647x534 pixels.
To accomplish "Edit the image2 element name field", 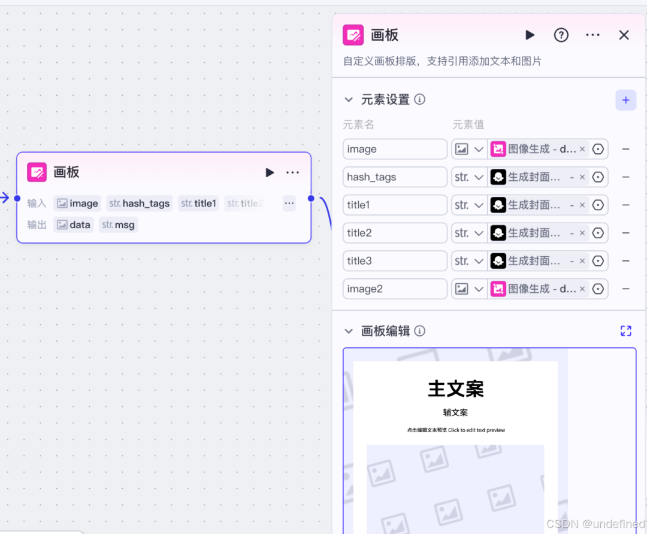I will tap(395, 289).
